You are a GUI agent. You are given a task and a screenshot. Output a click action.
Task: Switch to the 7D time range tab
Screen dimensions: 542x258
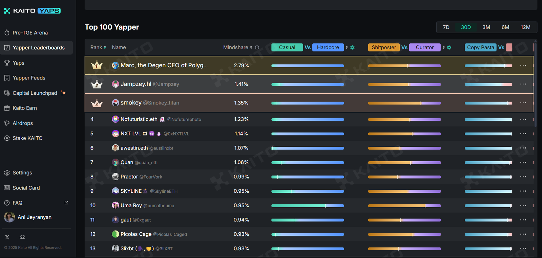(446, 27)
